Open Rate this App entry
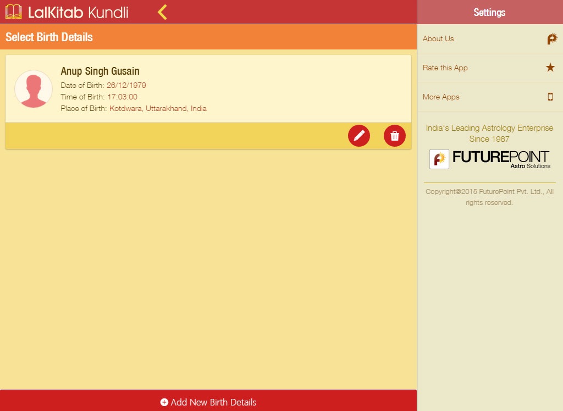The height and width of the screenshot is (411, 563). [x=490, y=68]
